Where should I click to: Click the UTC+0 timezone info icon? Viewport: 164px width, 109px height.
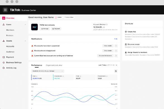(x=114, y=65)
